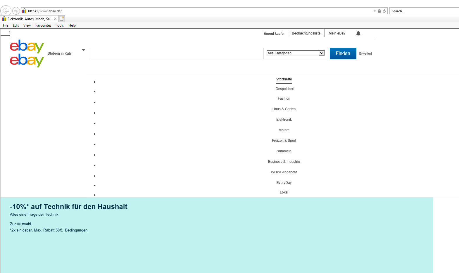Open the Gespeichert navigation link
The image size is (459, 273).
click(285, 89)
